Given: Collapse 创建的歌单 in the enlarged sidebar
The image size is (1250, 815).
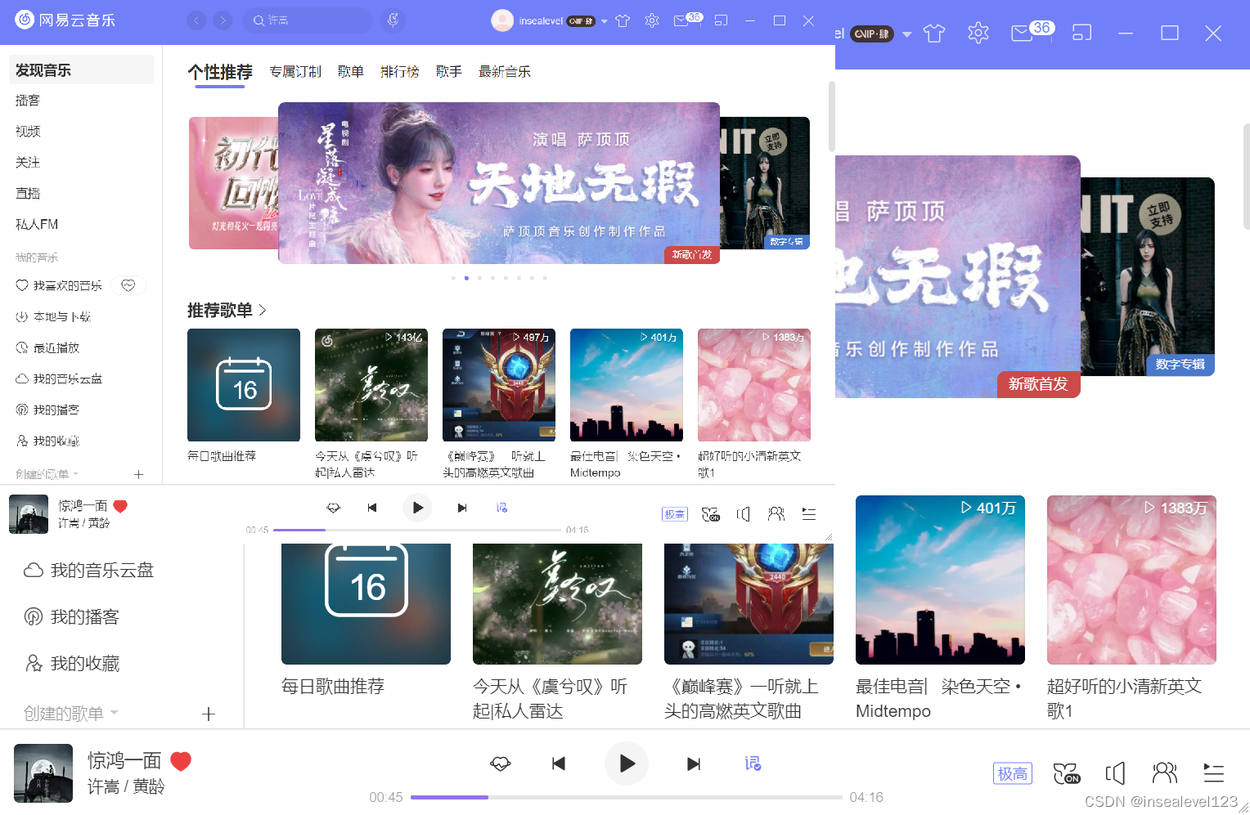Looking at the screenshot, I should click(71, 713).
